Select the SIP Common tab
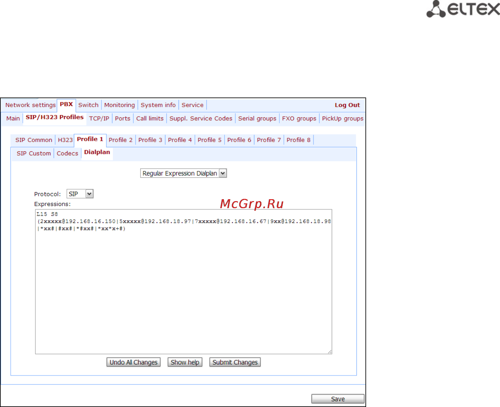The height and width of the screenshot is (407, 500). point(34,140)
